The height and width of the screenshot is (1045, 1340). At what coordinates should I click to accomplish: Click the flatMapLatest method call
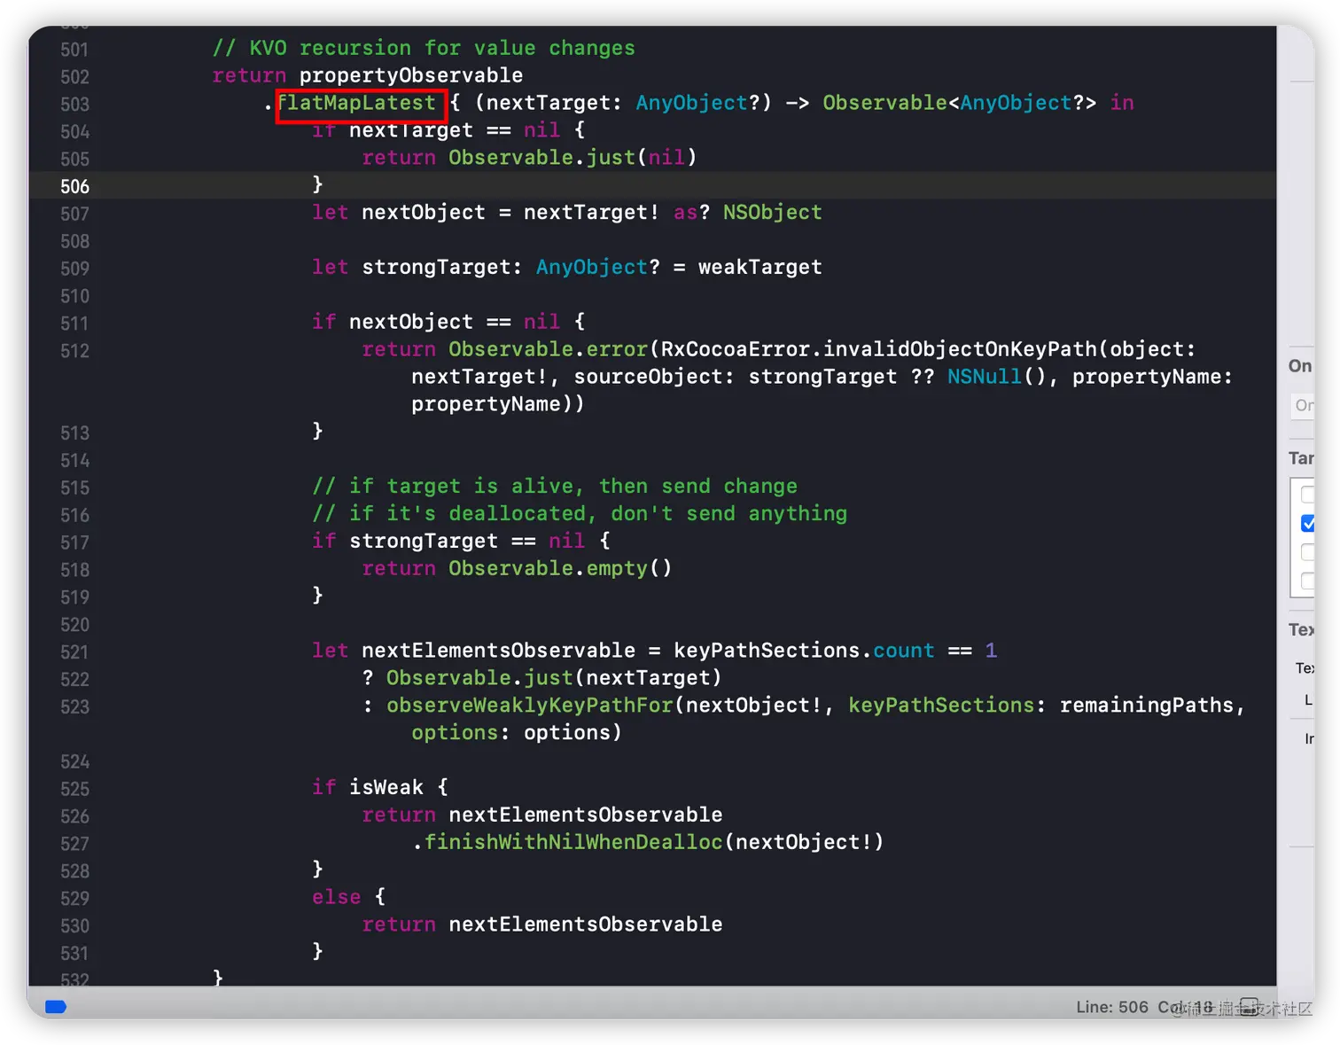(x=356, y=103)
